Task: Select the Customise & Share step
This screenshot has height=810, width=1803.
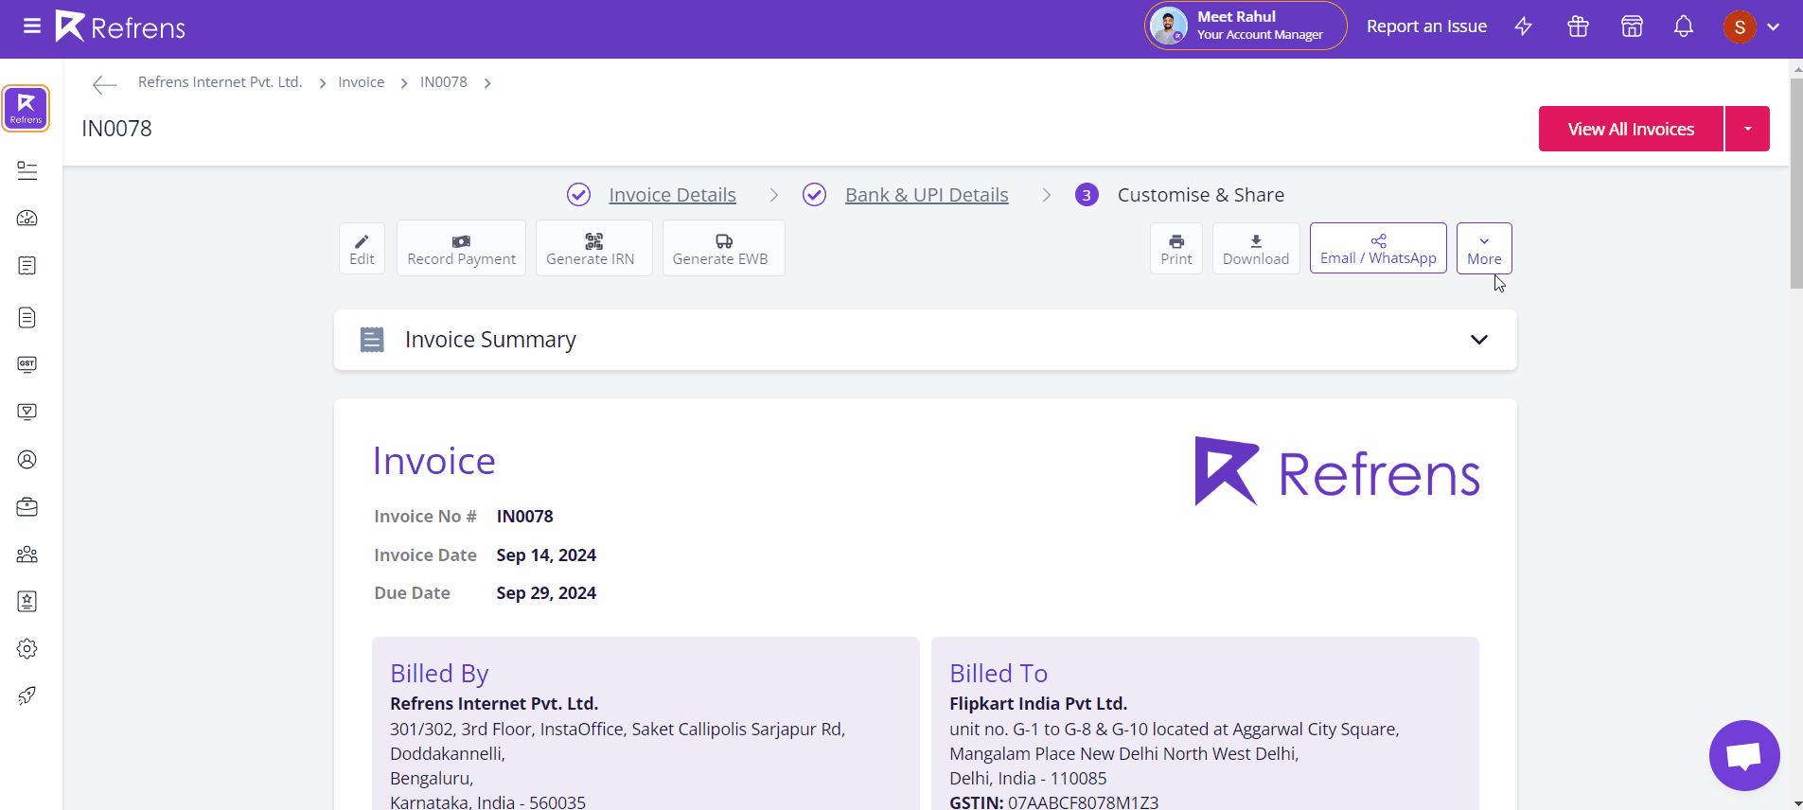Action: 1200,195
